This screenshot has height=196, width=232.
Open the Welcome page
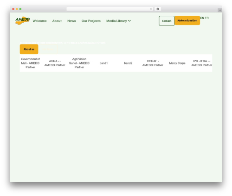[39, 21]
